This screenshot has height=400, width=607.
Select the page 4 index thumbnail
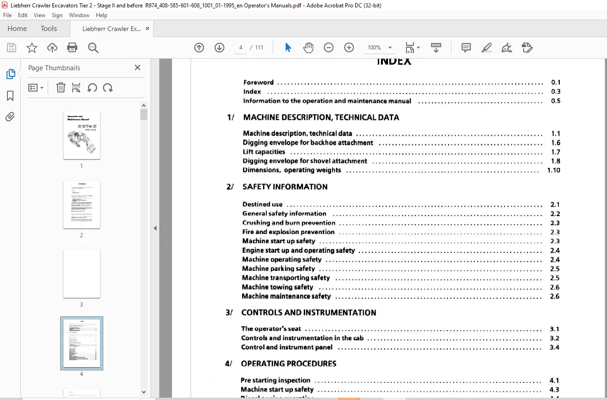[81, 343]
